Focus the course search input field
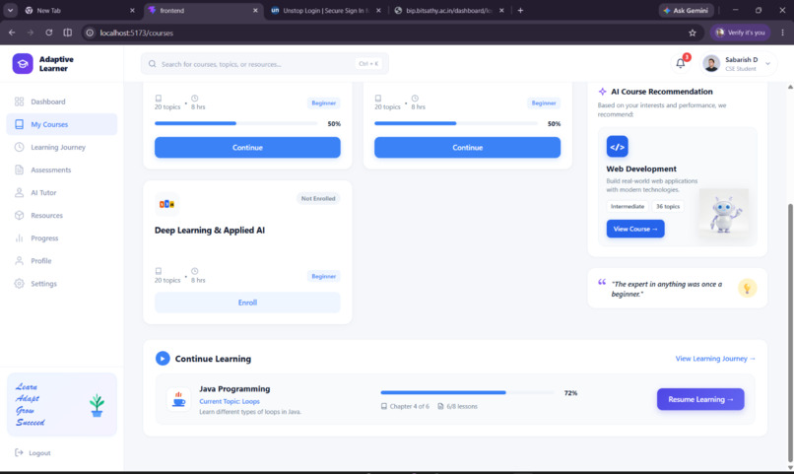The width and height of the screenshot is (794, 474). (x=265, y=64)
